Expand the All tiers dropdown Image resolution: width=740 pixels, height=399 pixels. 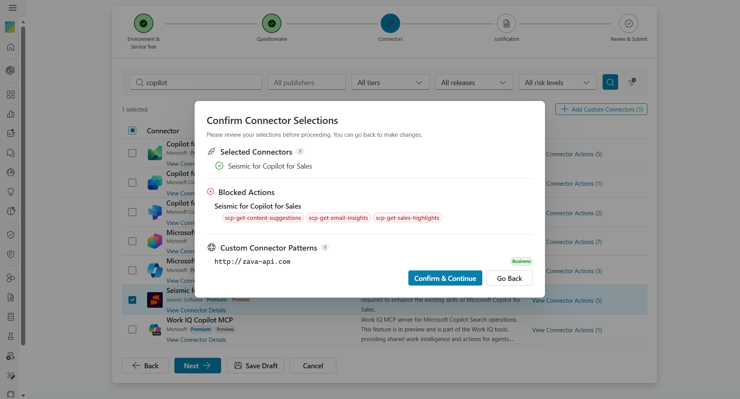click(x=390, y=82)
